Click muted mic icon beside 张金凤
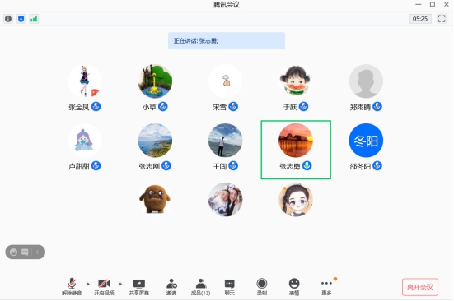 click(x=96, y=107)
